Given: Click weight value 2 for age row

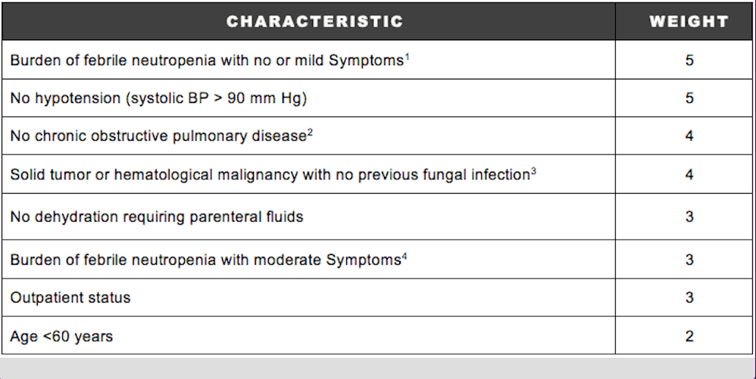Looking at the screenshot, I should 689,336.
